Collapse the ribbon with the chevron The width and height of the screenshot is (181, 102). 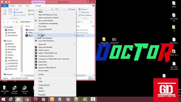click(90, 6)
